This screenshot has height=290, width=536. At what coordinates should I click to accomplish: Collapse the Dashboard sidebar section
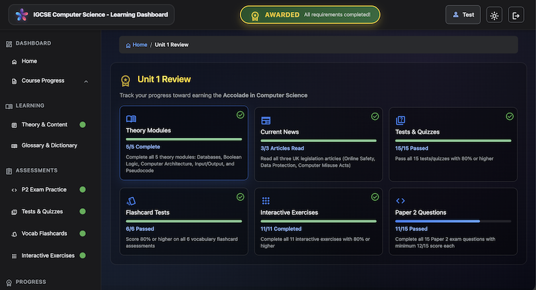click(33, 44)
